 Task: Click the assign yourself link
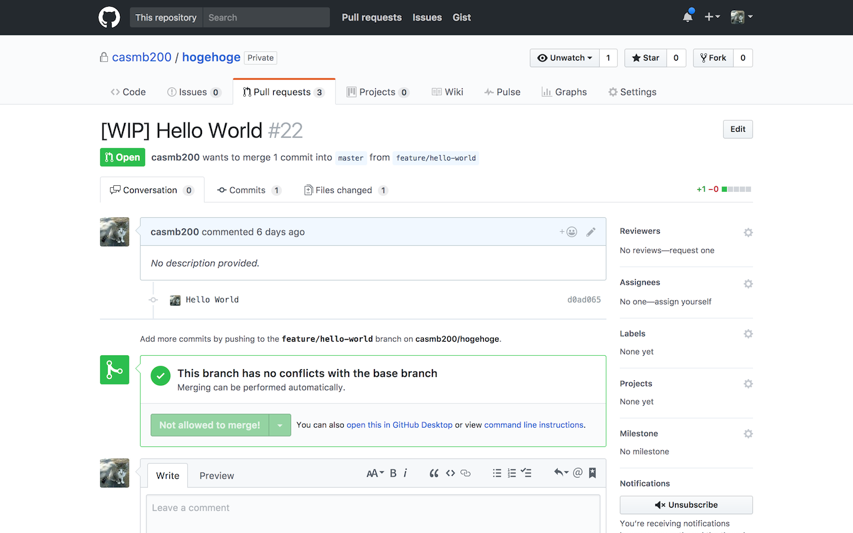682,302
